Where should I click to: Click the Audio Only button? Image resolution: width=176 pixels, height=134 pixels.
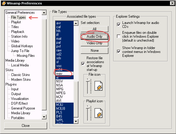coord(95,36)
